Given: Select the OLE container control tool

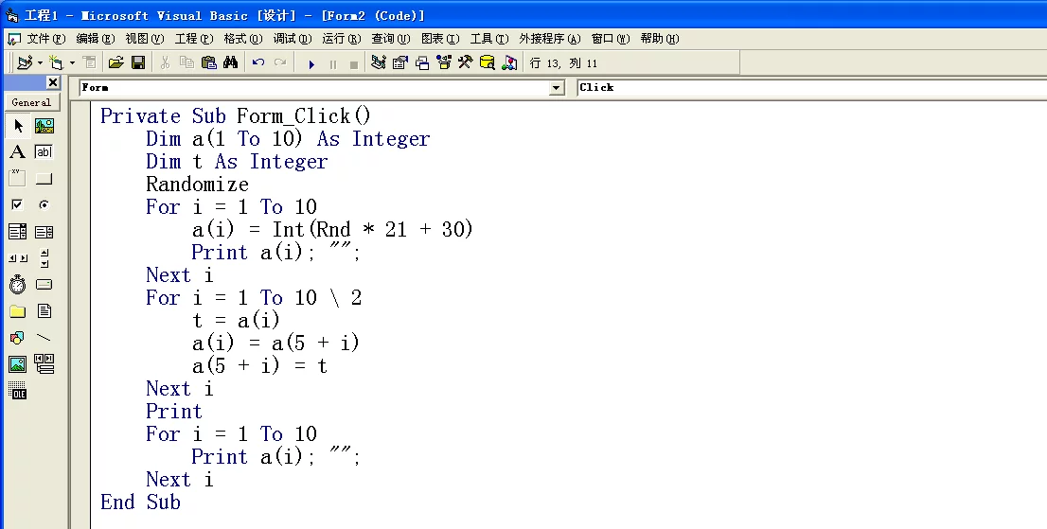Looking at the screenshot, I should pyautogui.click(x=18, y=391).
